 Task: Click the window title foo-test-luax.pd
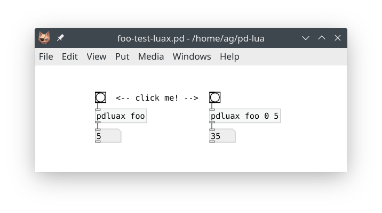[x=191, y=38]
